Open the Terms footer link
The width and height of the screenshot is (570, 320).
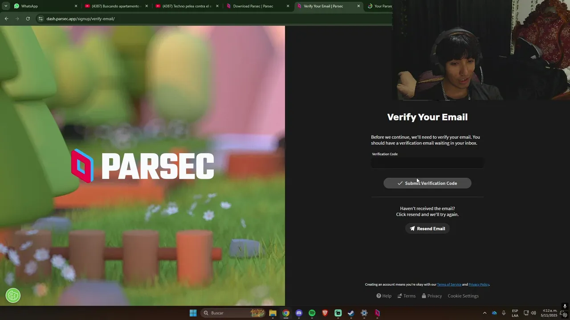pyautogui.click(x=406, y=296)
